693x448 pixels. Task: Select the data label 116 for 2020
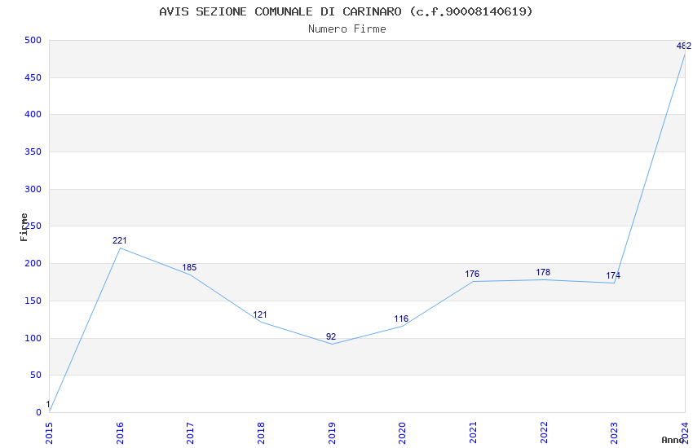[401, 318]
